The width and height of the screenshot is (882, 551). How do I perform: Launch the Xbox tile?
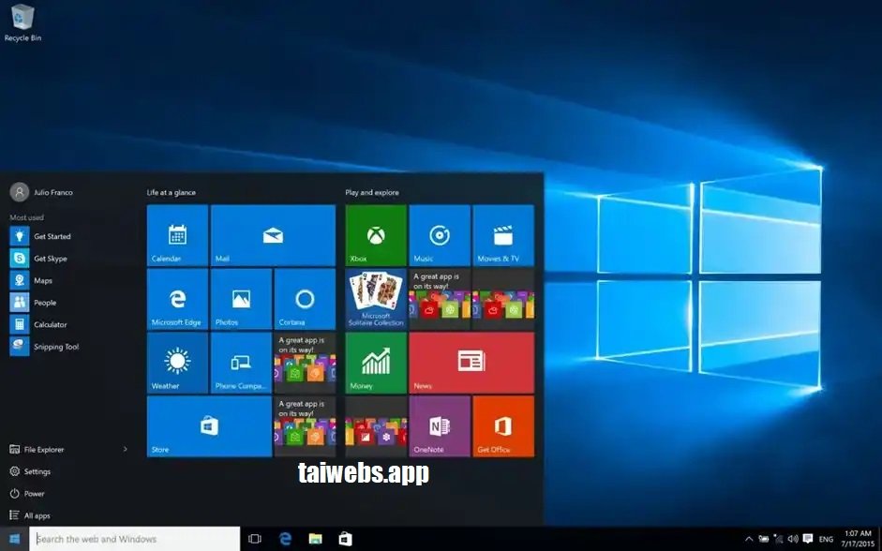point(376,235)
